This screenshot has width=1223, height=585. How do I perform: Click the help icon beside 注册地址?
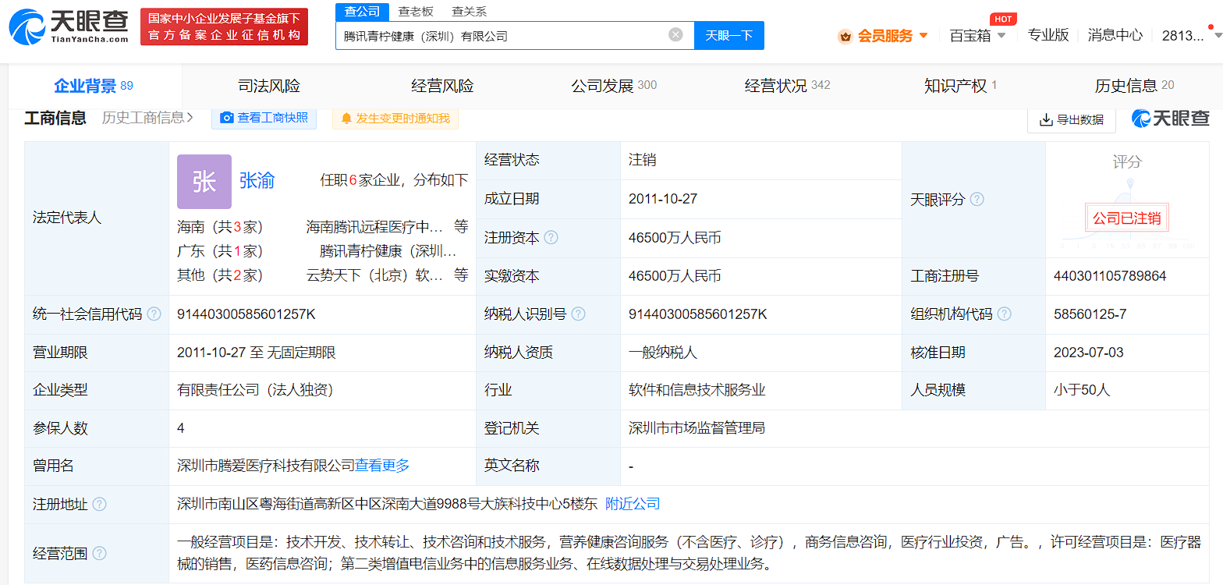[x=100, y=504]
